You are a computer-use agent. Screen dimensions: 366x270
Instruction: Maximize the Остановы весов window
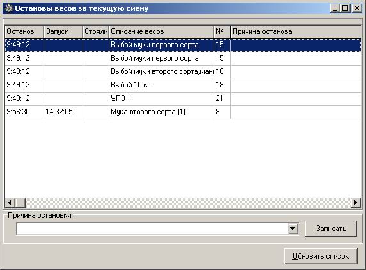pos(346,8)
